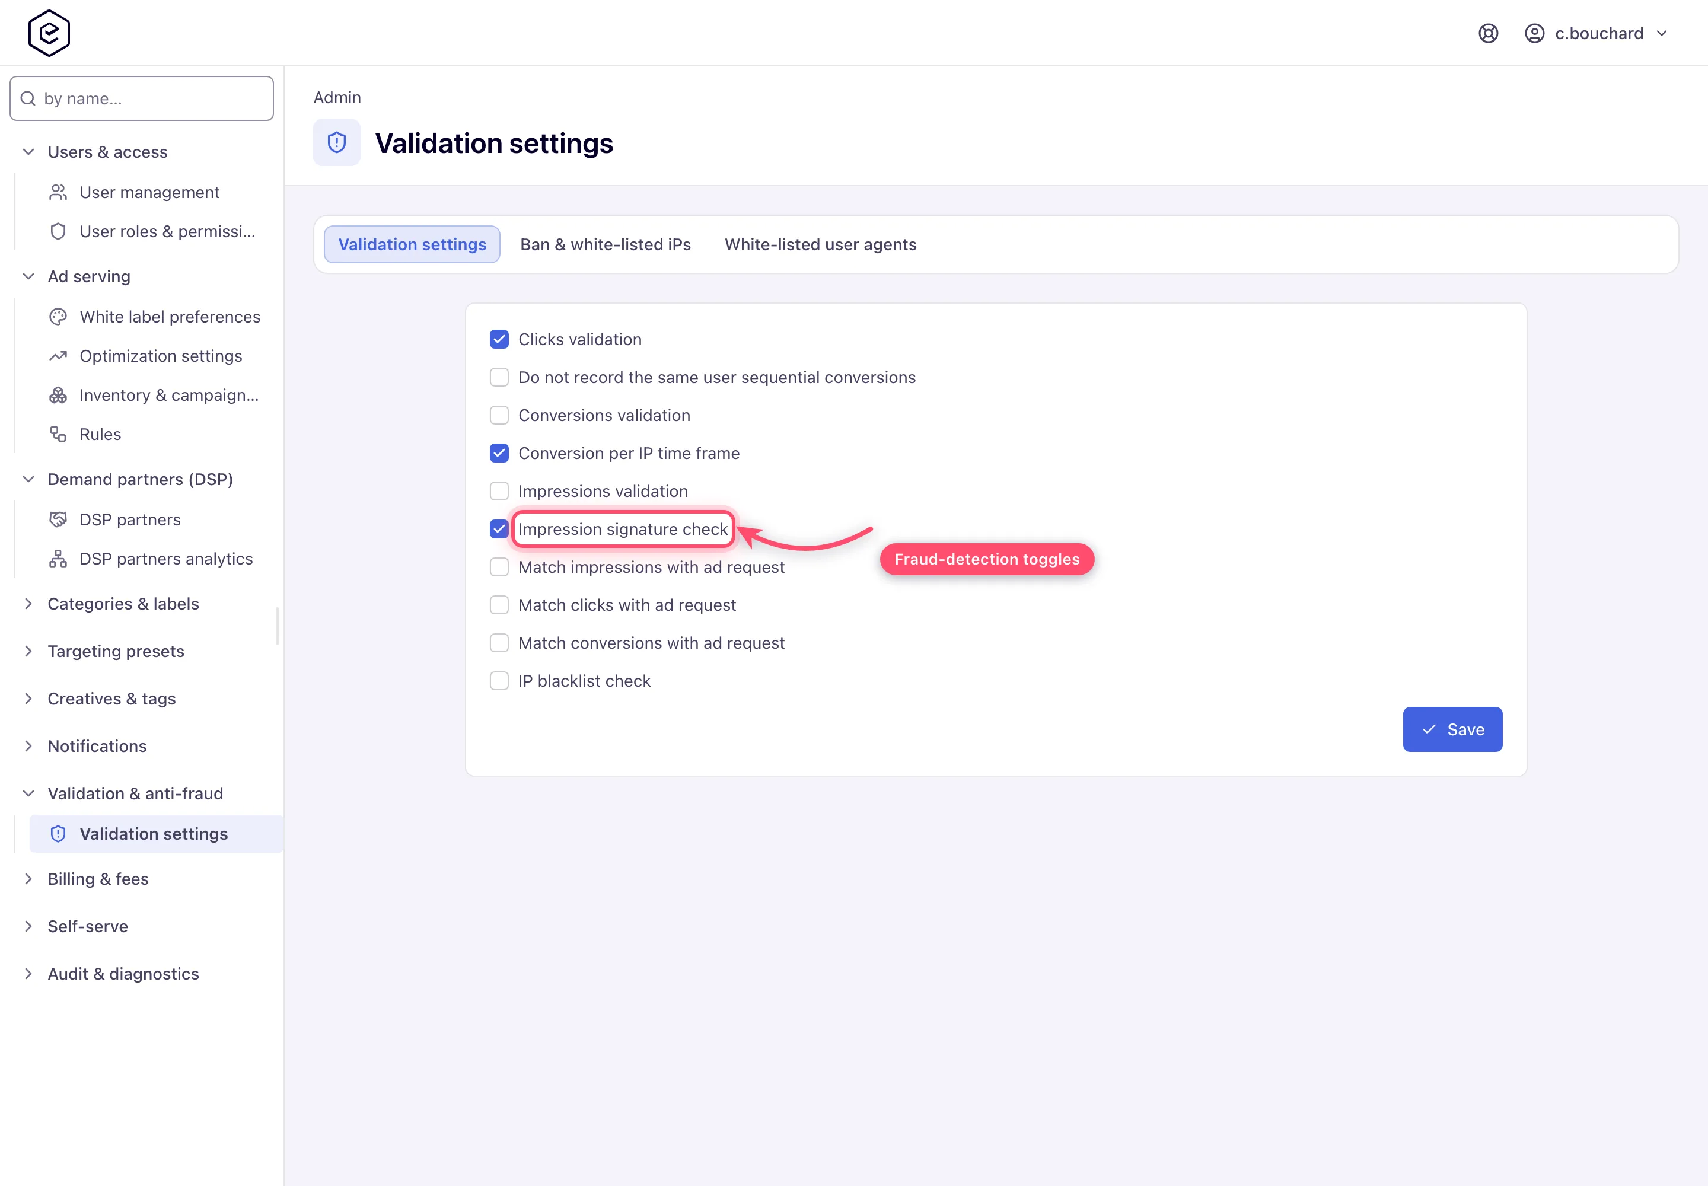Expand Categories & labels section
The width and height of the screenshot is (1708, 1186).
pos(28,604)
